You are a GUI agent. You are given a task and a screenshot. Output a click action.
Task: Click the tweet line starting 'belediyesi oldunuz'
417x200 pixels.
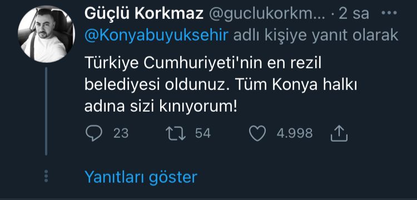point(221,86)
